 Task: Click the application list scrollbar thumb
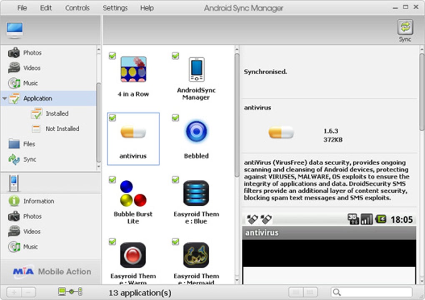tap(237, 115)
